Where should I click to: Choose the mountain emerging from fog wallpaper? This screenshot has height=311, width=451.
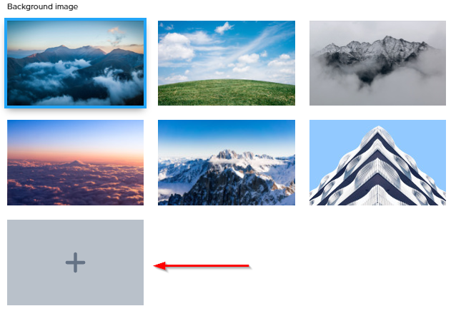pyautogui.click(x=377, y=63)
